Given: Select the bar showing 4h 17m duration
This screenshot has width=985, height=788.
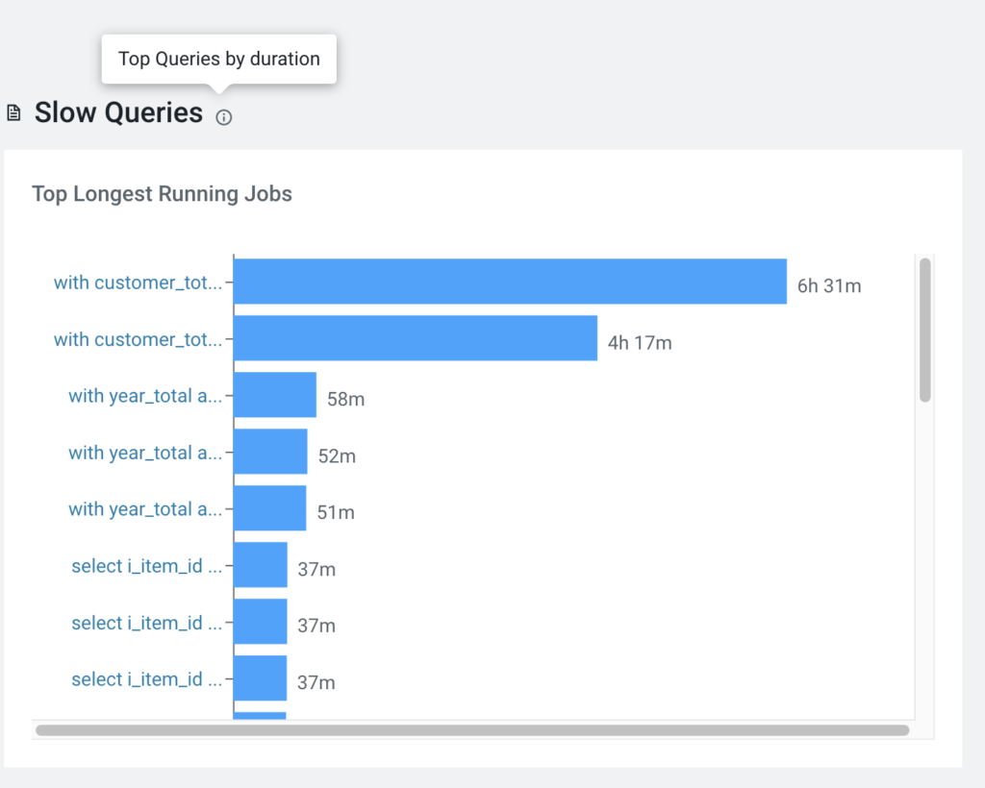Looking at the screenshot, I should coord(415,338).
